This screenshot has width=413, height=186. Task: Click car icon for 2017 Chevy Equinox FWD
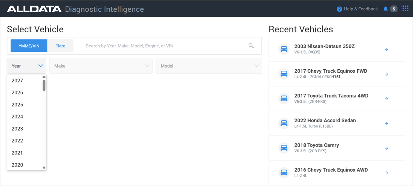point(284,74)
